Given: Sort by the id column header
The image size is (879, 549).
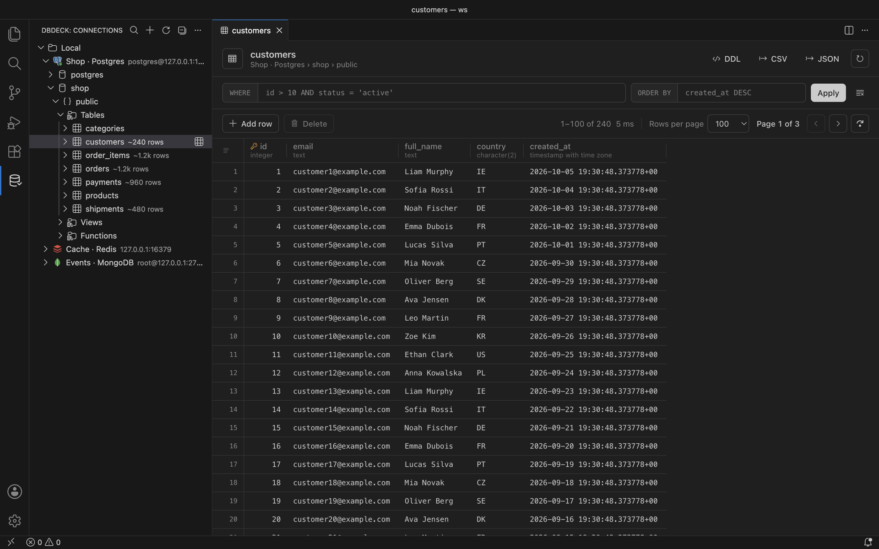Looking at the screenshot, I should point(265,151).
